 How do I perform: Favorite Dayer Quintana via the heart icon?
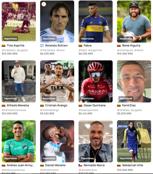pos(110,98)
